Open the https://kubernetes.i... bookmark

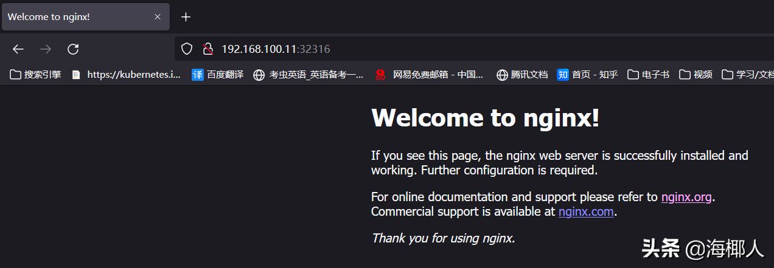coord(126,75)
